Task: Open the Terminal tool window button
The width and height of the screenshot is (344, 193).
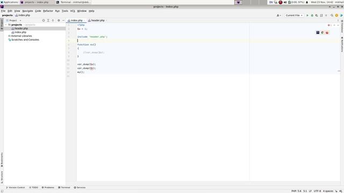Action: pos(64,188)
